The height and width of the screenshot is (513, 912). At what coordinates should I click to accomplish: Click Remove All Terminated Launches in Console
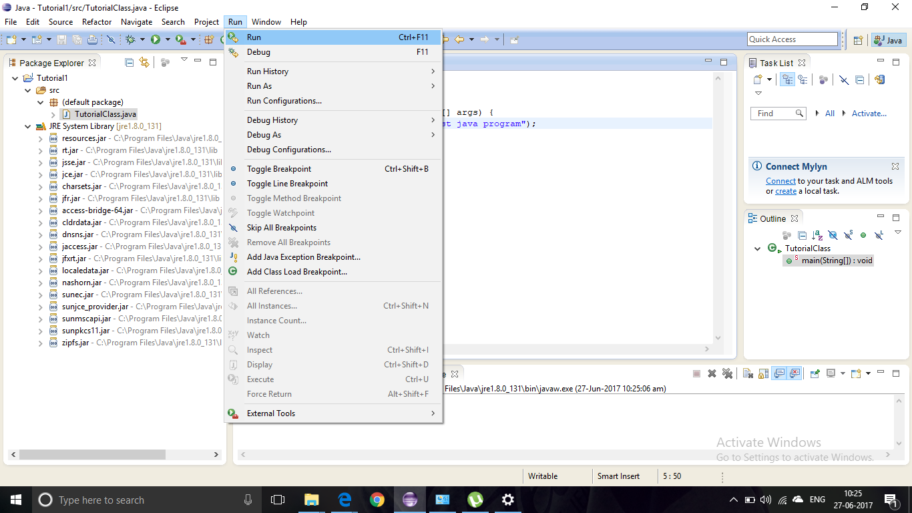pyautogui.click(x=727, y=373)
